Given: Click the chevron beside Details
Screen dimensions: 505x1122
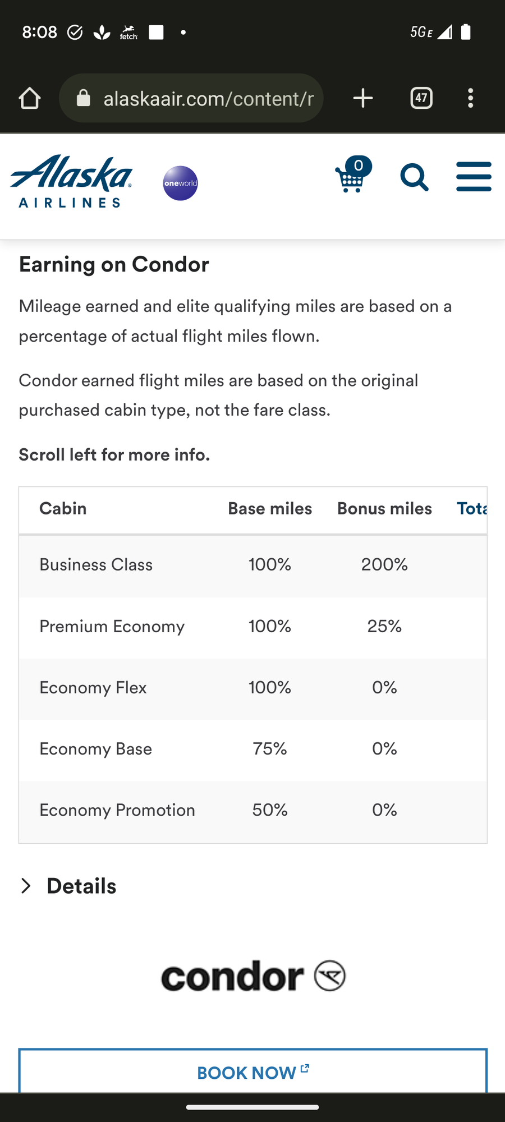Looking at the screenshot, I should click(26, 886).
